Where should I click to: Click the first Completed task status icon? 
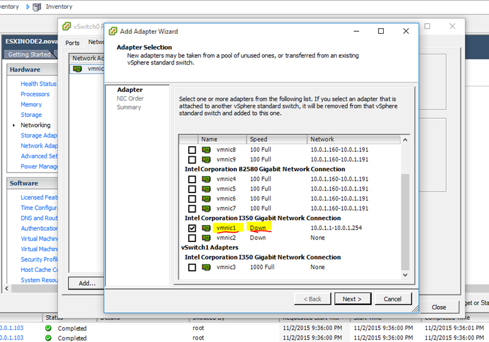click(x=48, y=328)
